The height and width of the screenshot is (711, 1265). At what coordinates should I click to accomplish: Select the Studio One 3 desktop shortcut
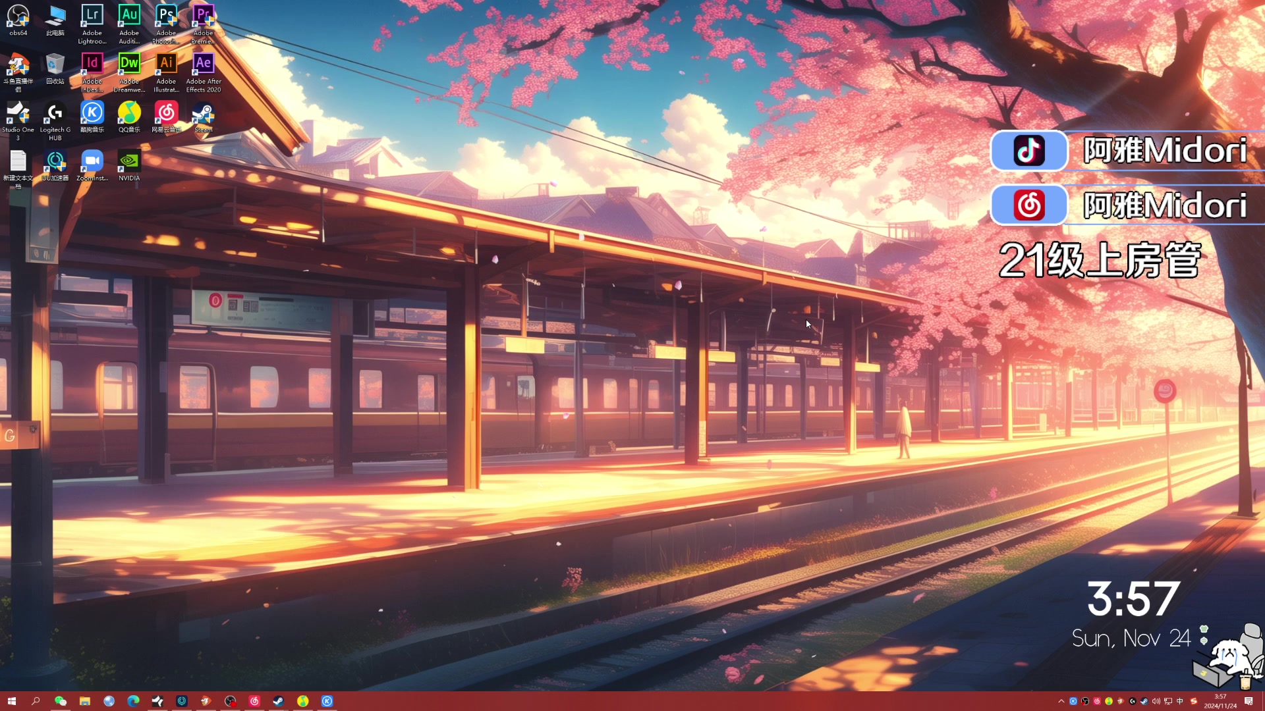(18, 121)
